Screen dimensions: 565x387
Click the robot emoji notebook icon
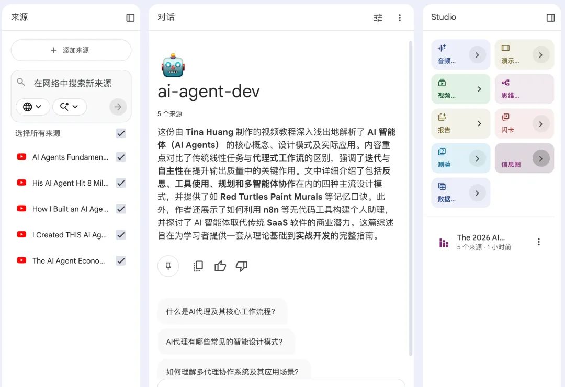(173, 65)
